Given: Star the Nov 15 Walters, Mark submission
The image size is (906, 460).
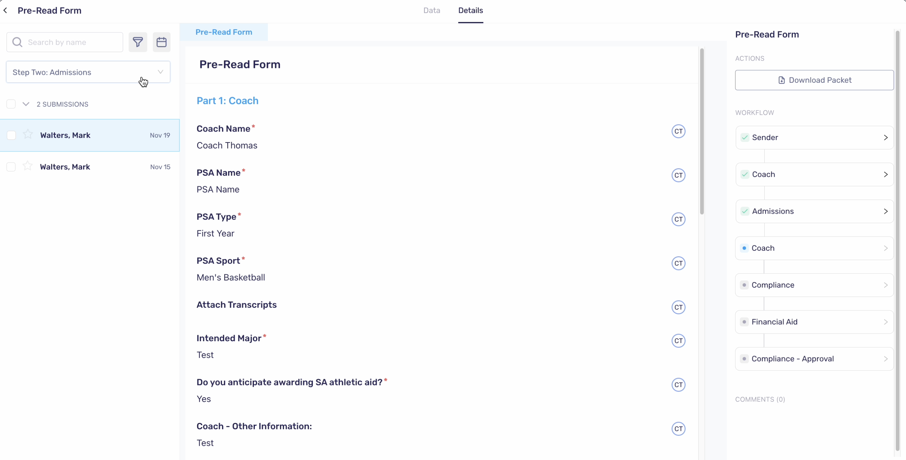Looking at the screenshot, I should pos(28,166).
